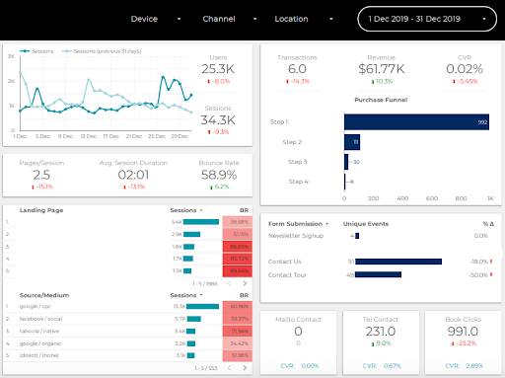This screenshot has height=378, width=505.
Task: Select the facebook / social row
Action: (127, 319)
